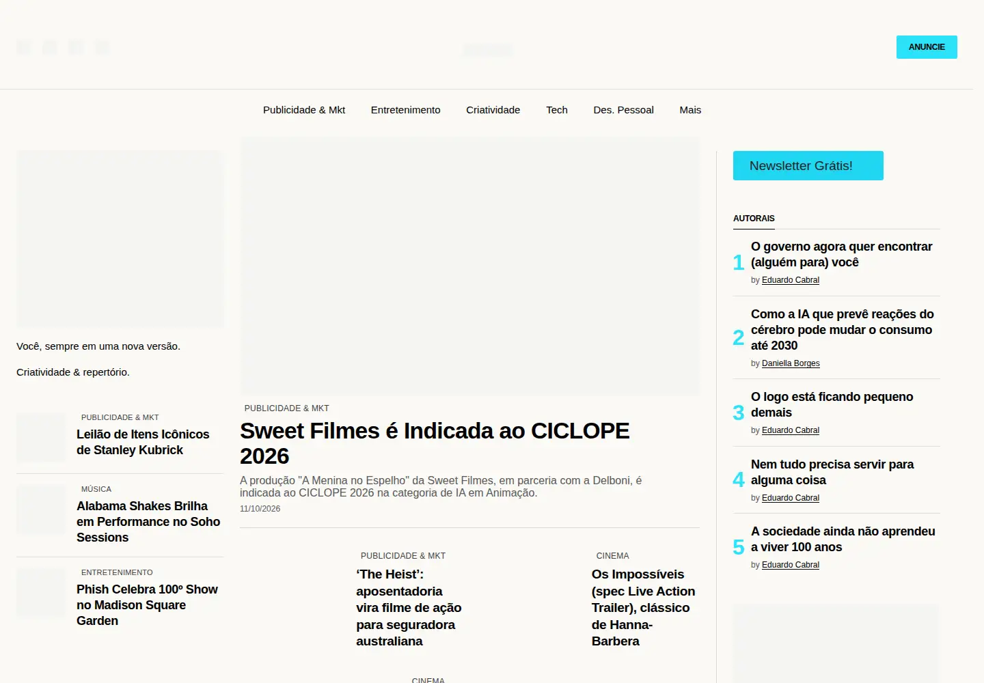This screenshot has width=984, height=683.
Task: Click the ANUNCIE button
Action: point(927,47)
